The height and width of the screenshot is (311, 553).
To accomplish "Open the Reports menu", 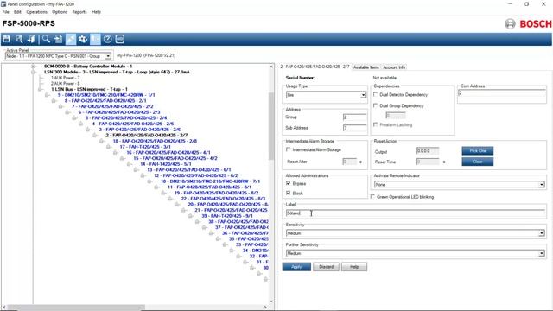I will [79, 11].
